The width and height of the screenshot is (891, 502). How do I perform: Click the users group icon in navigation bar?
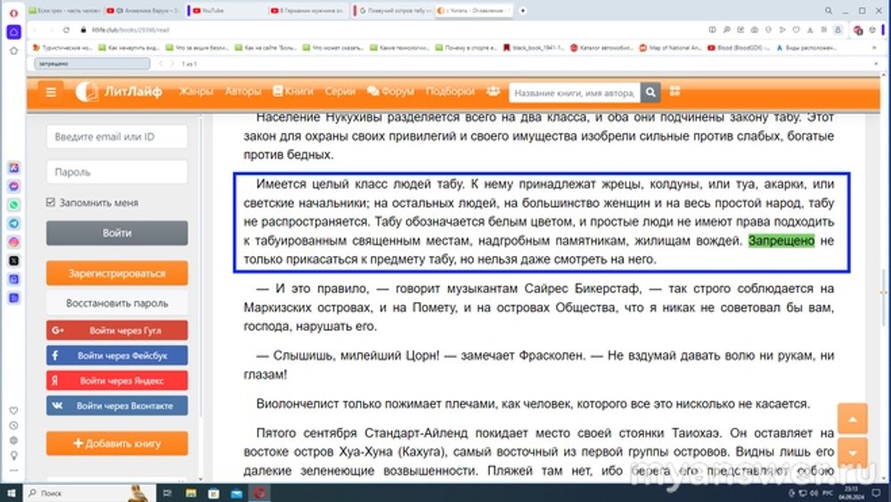(x=493, y=92)
